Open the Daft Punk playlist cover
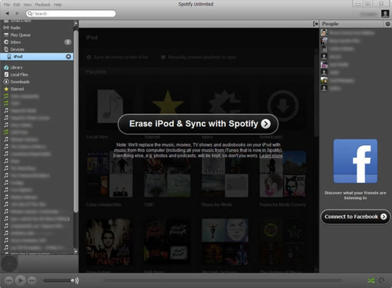This screenshot has width=392, height=288. coord(167,242)
